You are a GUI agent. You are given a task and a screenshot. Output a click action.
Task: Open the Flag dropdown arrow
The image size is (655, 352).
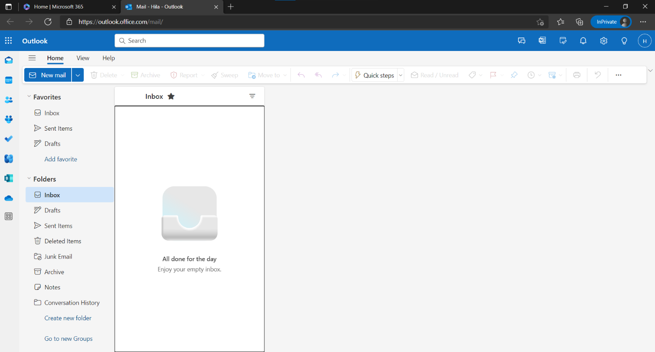502,75
